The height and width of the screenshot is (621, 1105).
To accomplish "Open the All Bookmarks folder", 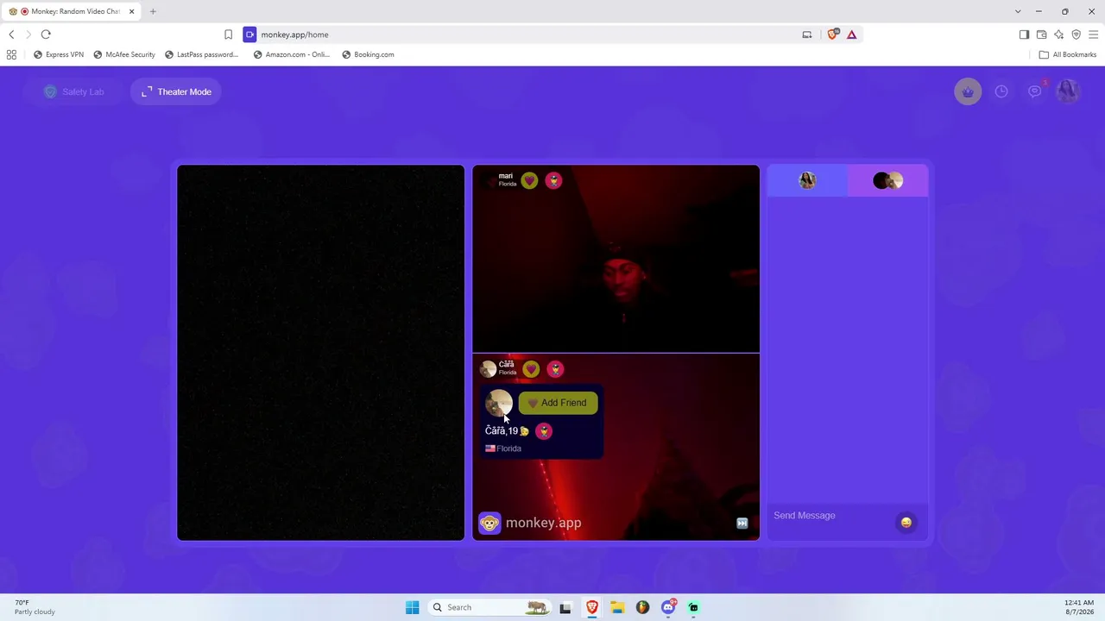I will 1068,54.
